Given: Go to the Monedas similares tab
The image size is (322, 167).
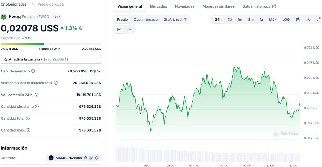Looking at the screenshot, I should [x=218, y=6].
